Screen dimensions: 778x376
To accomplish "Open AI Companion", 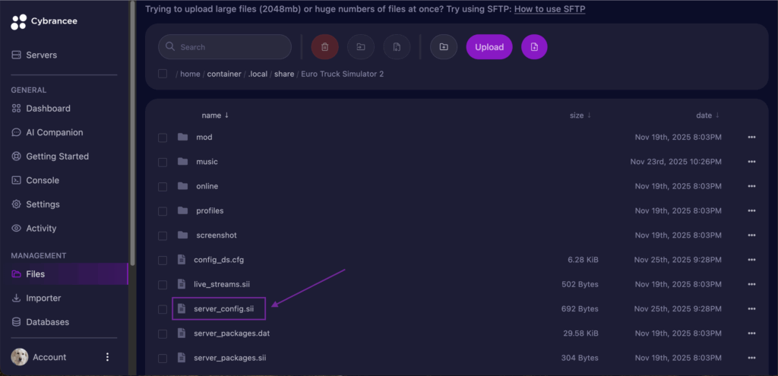I will pyautogui.click(x=47, y=132).
